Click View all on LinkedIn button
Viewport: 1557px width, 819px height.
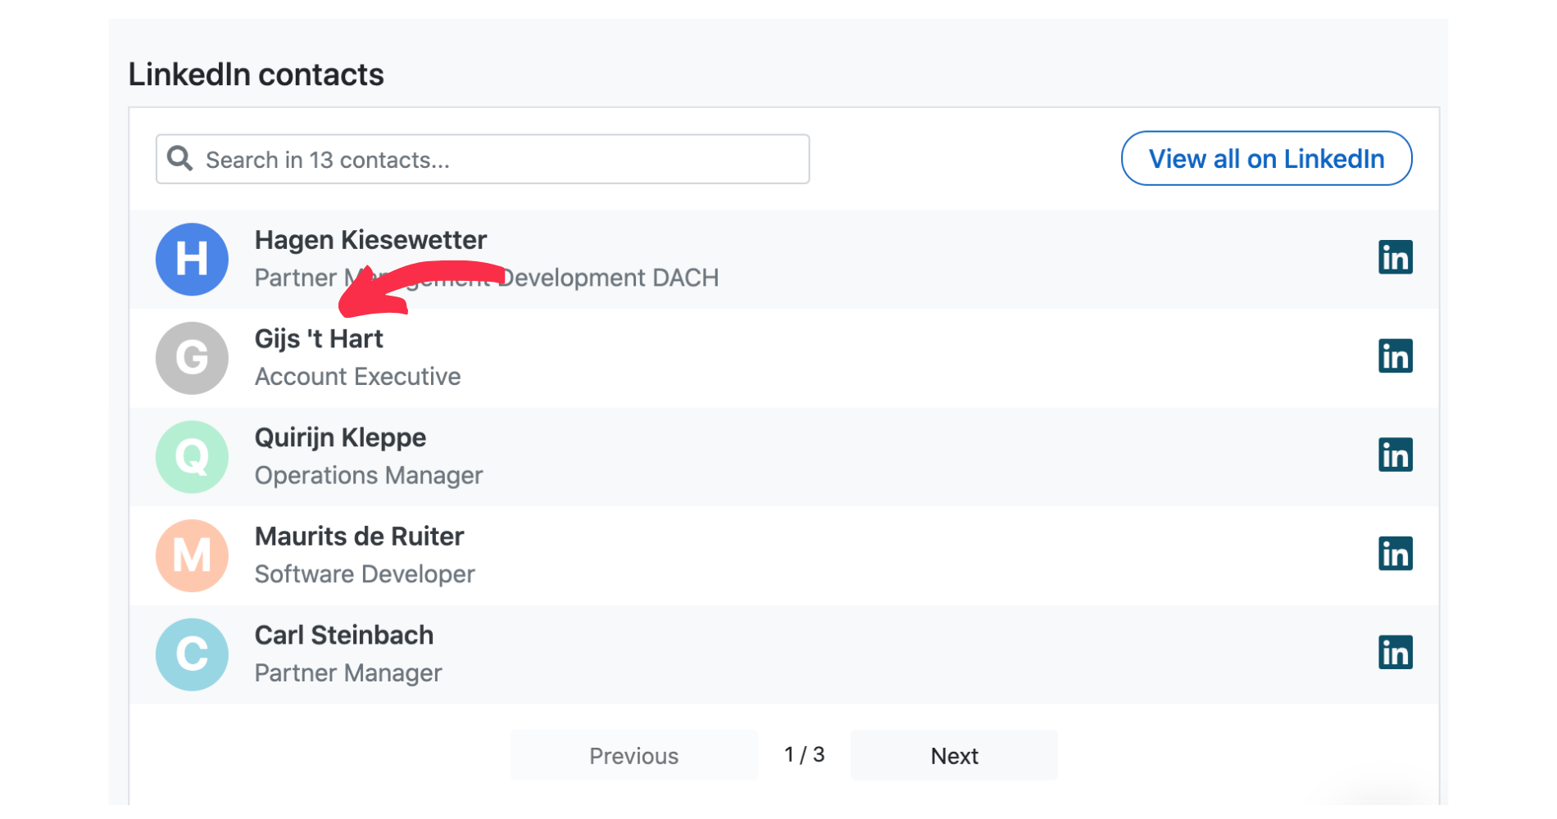coord(1266,158)
